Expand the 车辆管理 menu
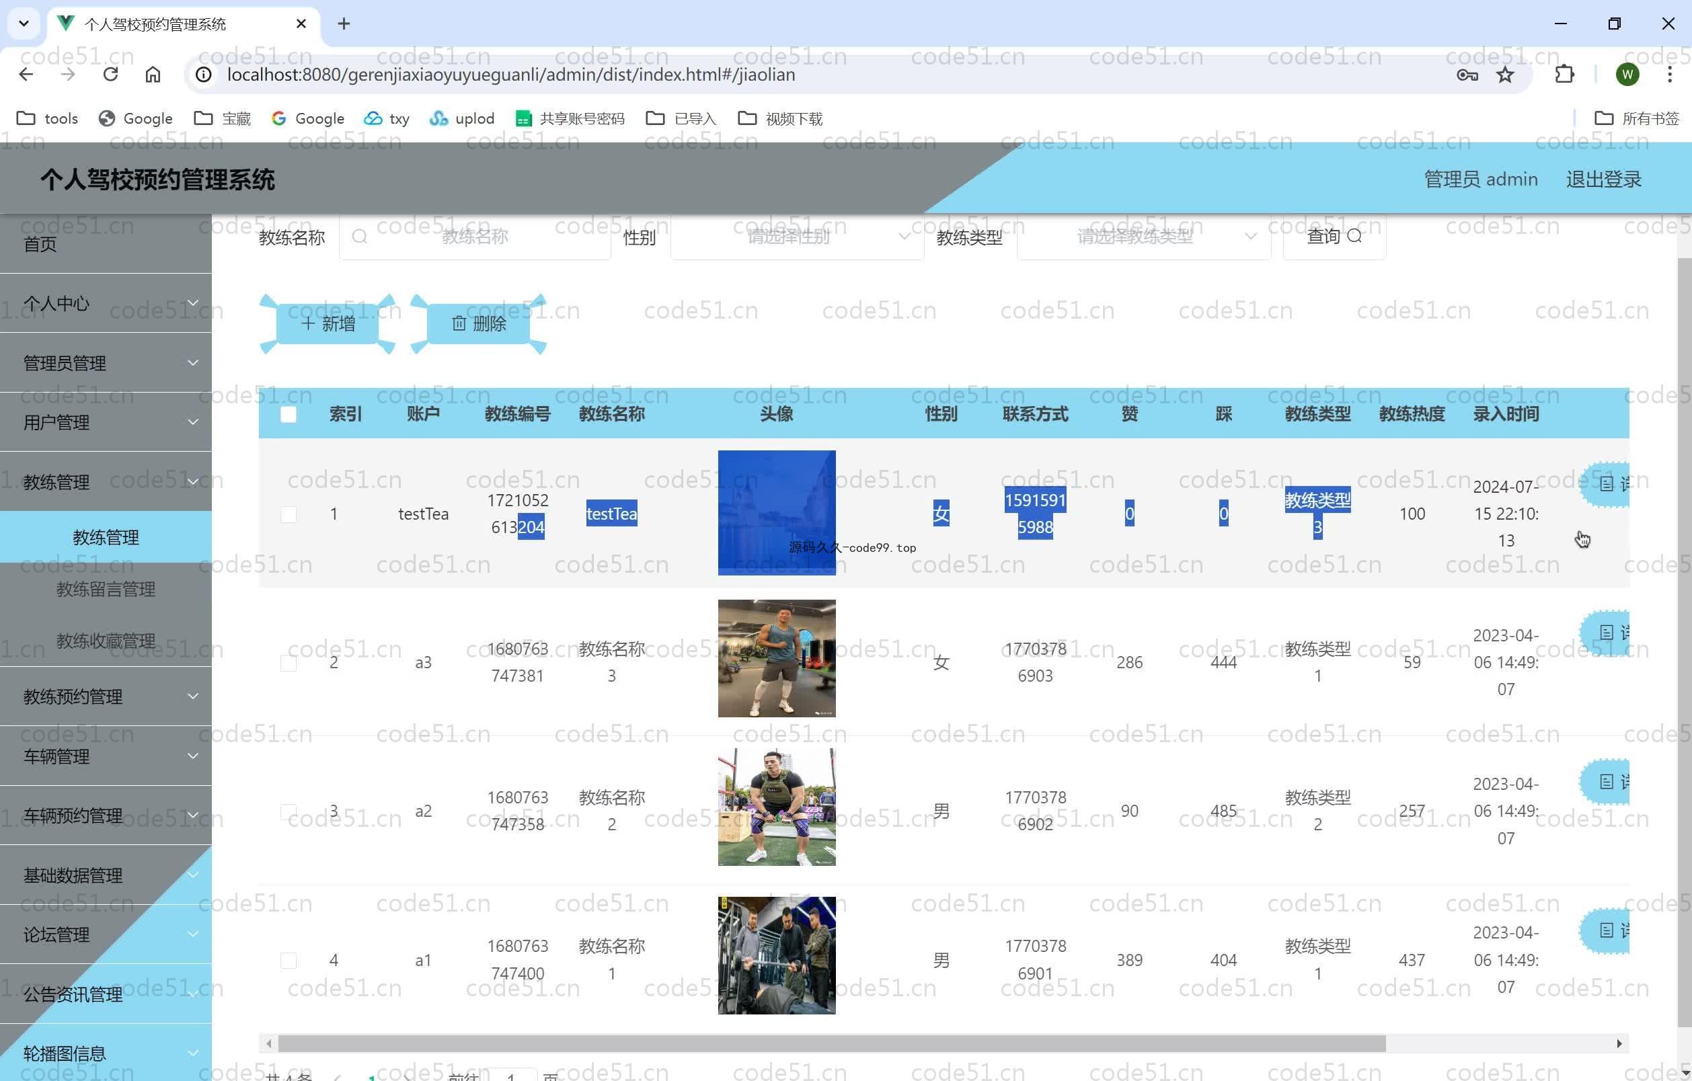1692x1081 pixels. [x=106, y=756]
